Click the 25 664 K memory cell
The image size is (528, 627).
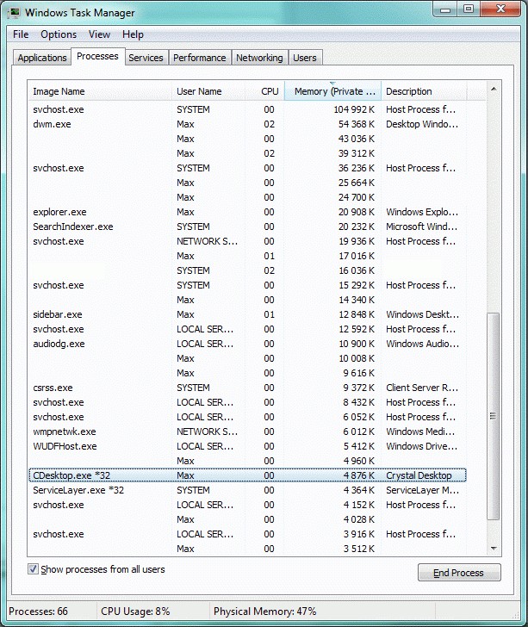tap(357, 183)
